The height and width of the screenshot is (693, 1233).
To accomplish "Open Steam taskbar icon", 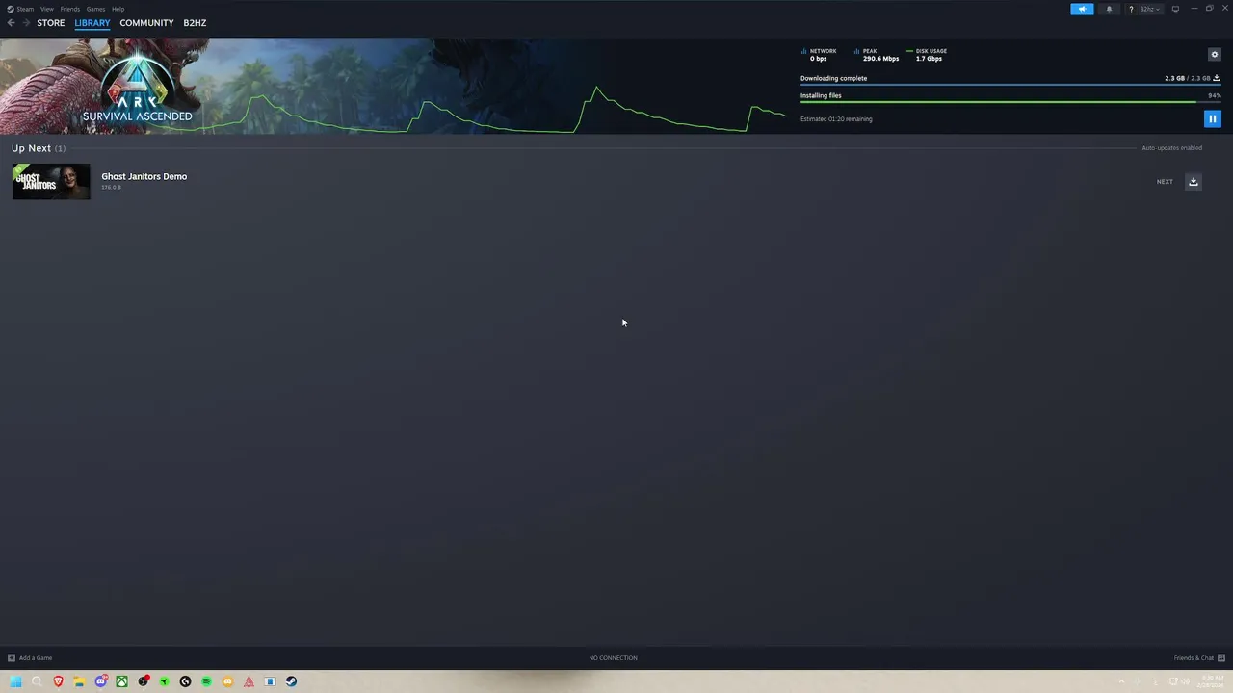I will 291,681.
